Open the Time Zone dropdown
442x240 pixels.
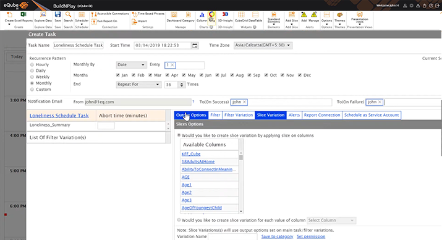pyautogui.click(x=263, y=45)
